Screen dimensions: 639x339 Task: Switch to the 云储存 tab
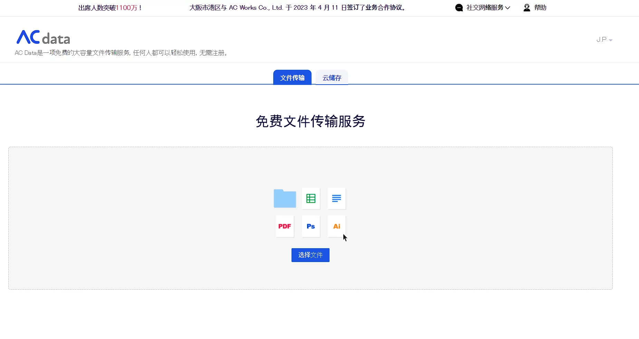click(332, 78)
